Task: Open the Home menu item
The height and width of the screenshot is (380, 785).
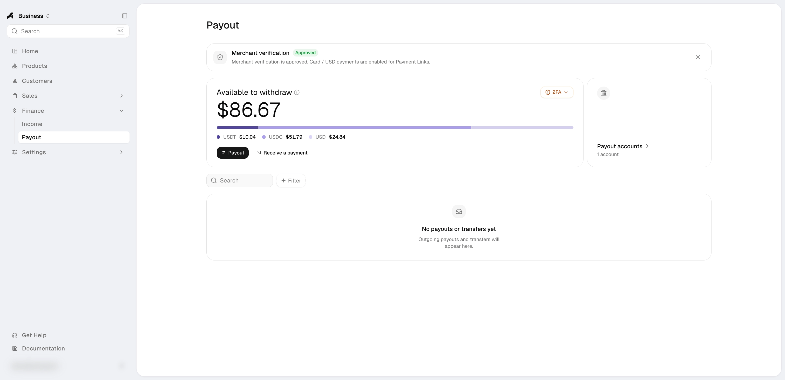Action: tap(68, 51)
